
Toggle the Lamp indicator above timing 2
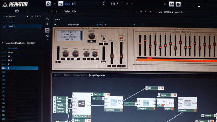pyautogui.click(x=121, y=38)
